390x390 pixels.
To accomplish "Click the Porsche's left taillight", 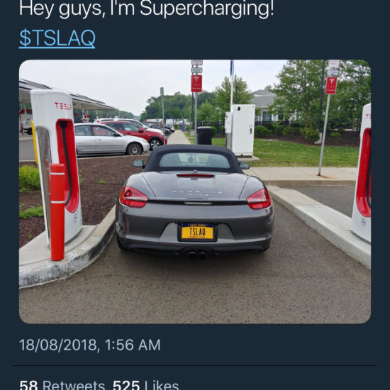I will point(134,197).
